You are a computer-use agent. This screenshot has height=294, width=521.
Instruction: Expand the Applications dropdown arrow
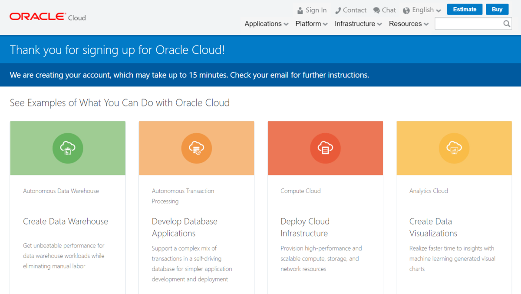(x=286, y=24)
